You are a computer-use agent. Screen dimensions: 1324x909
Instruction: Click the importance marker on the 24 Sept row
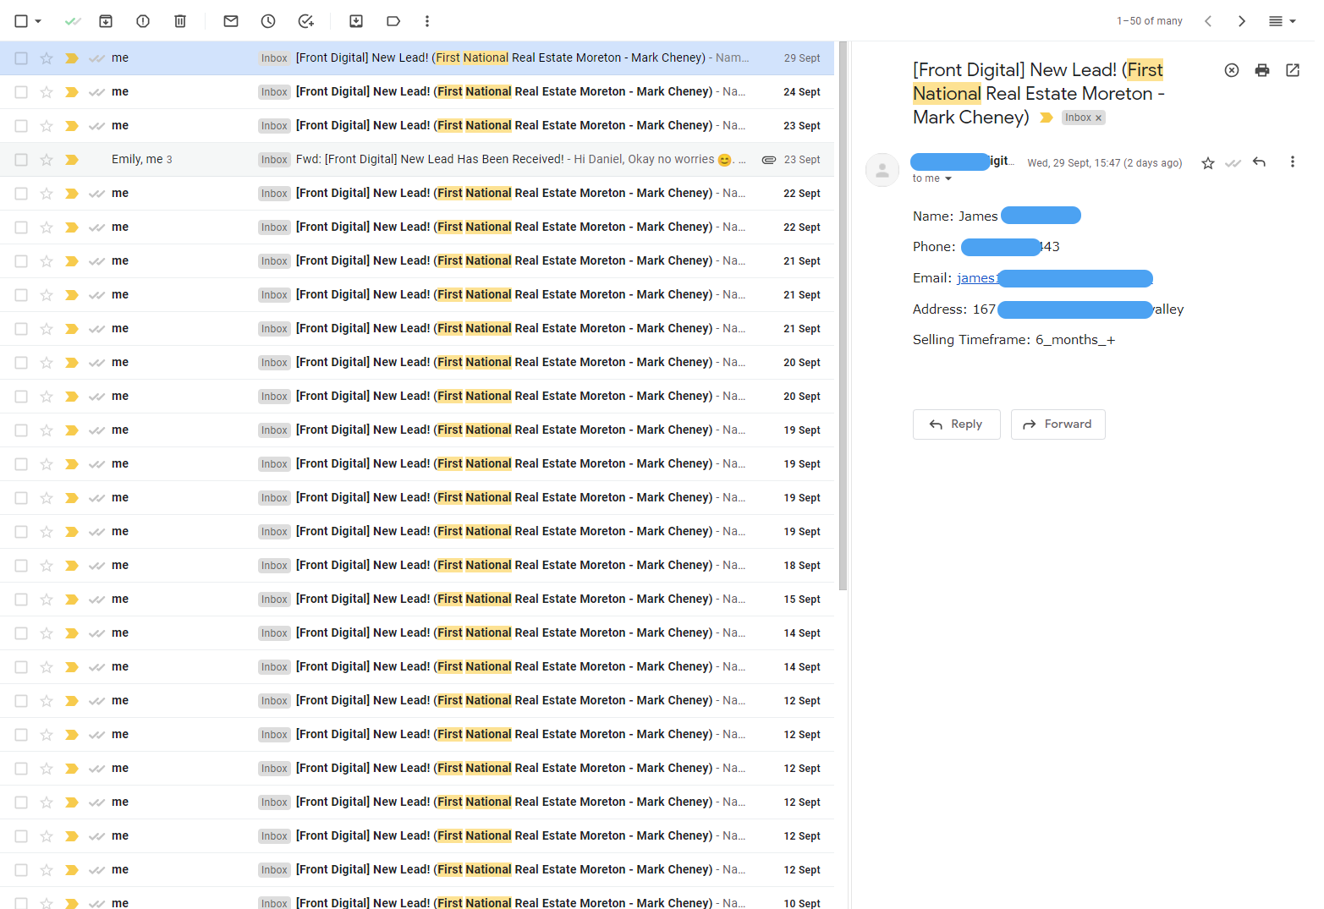pyautogui.click(x=72, y=92)
